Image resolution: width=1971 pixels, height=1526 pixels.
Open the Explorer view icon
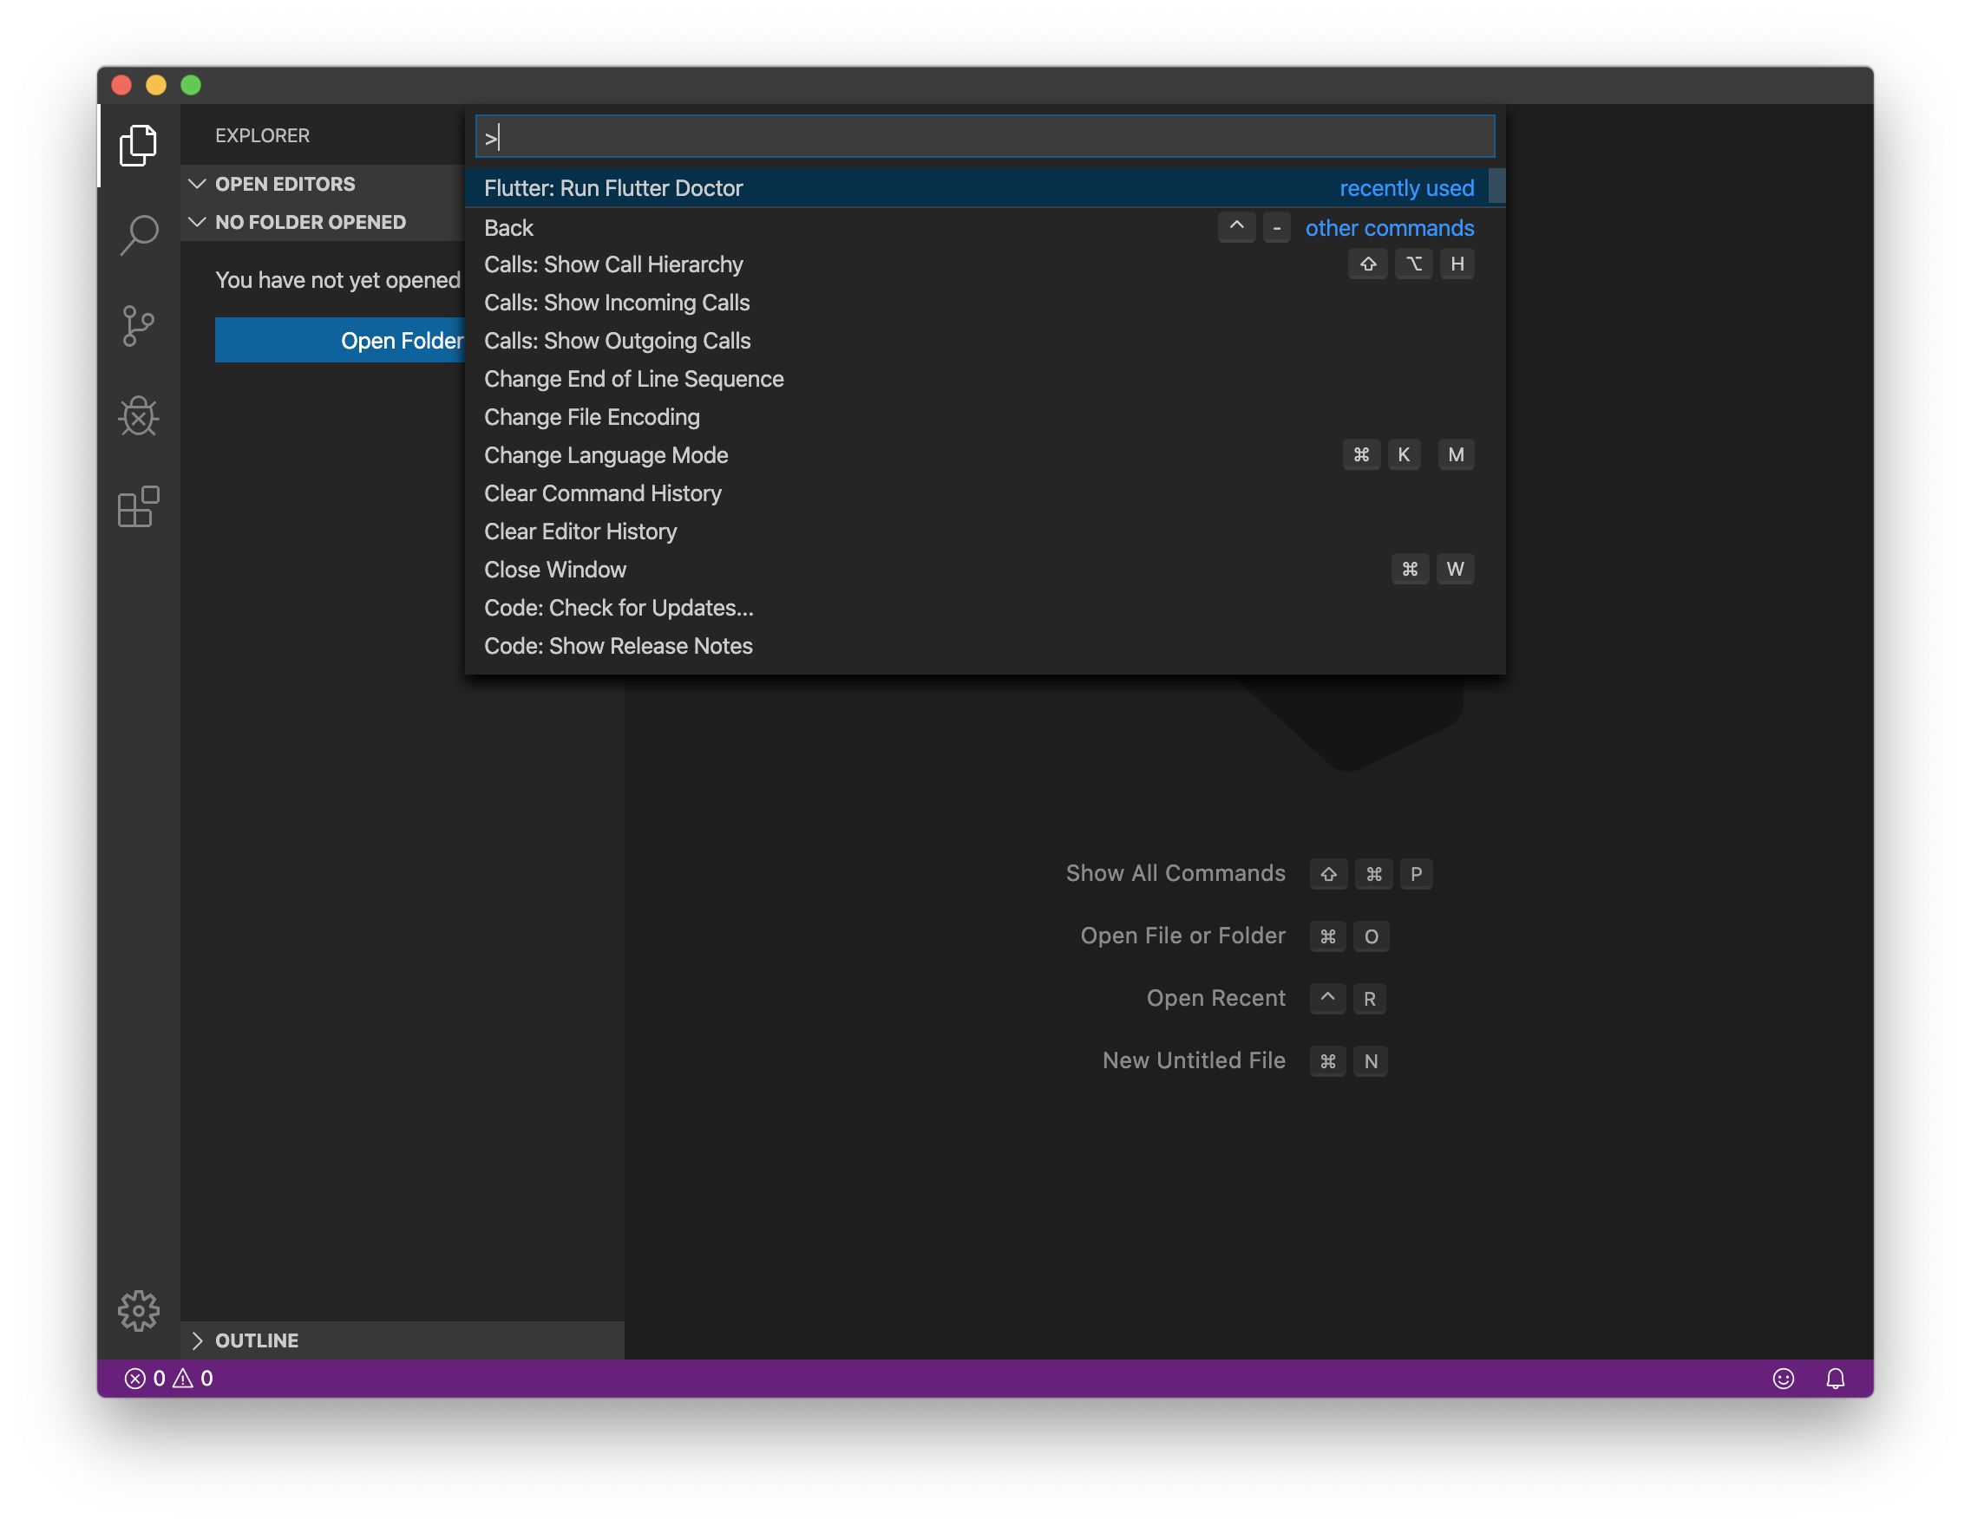click(138, 145)
